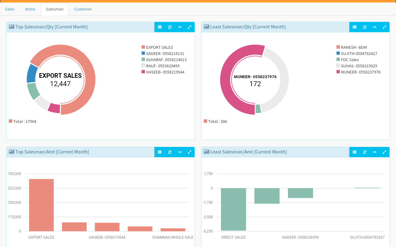
Task: Collapse the Top Salesman/Amt panel
Action: tap(180, 152)
